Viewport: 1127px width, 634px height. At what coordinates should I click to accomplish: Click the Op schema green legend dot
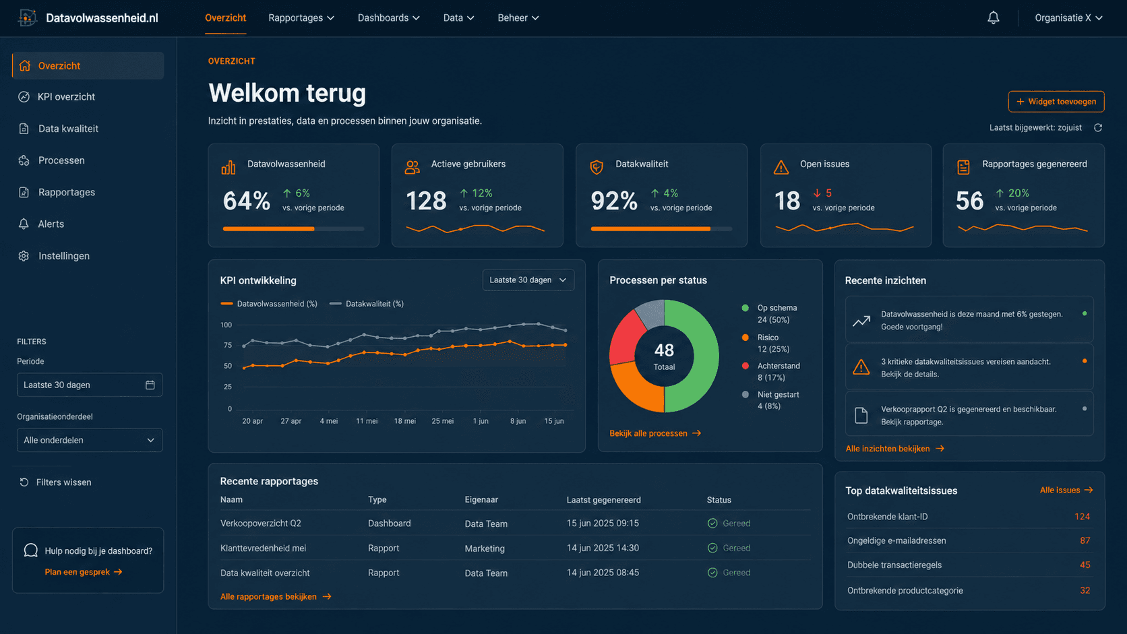coord(745,308)
